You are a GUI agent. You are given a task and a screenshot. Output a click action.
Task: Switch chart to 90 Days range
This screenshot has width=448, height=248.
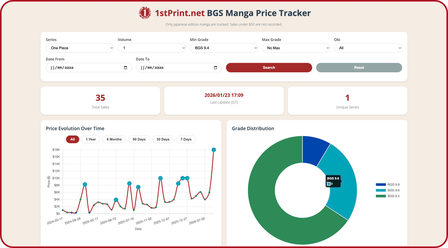139,139
